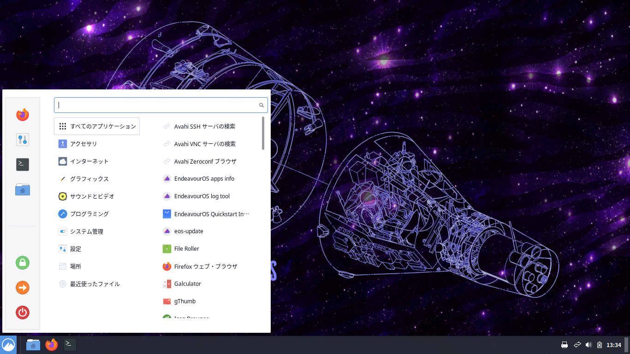Open EndeavourOS apps info
Image resolution: width=630 pixels, height=354 pixels.
210,179
